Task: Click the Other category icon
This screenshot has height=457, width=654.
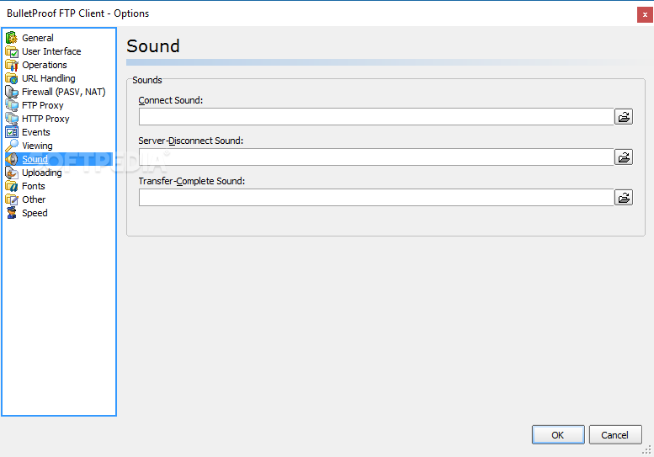Action: 12,199
